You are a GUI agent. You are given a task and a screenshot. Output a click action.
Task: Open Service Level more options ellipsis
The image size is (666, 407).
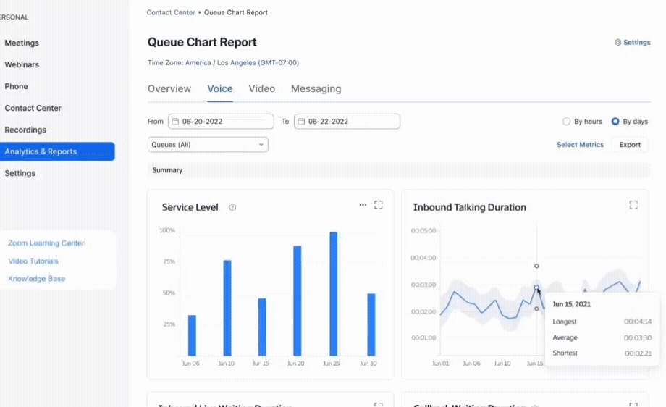coord(363,205)
